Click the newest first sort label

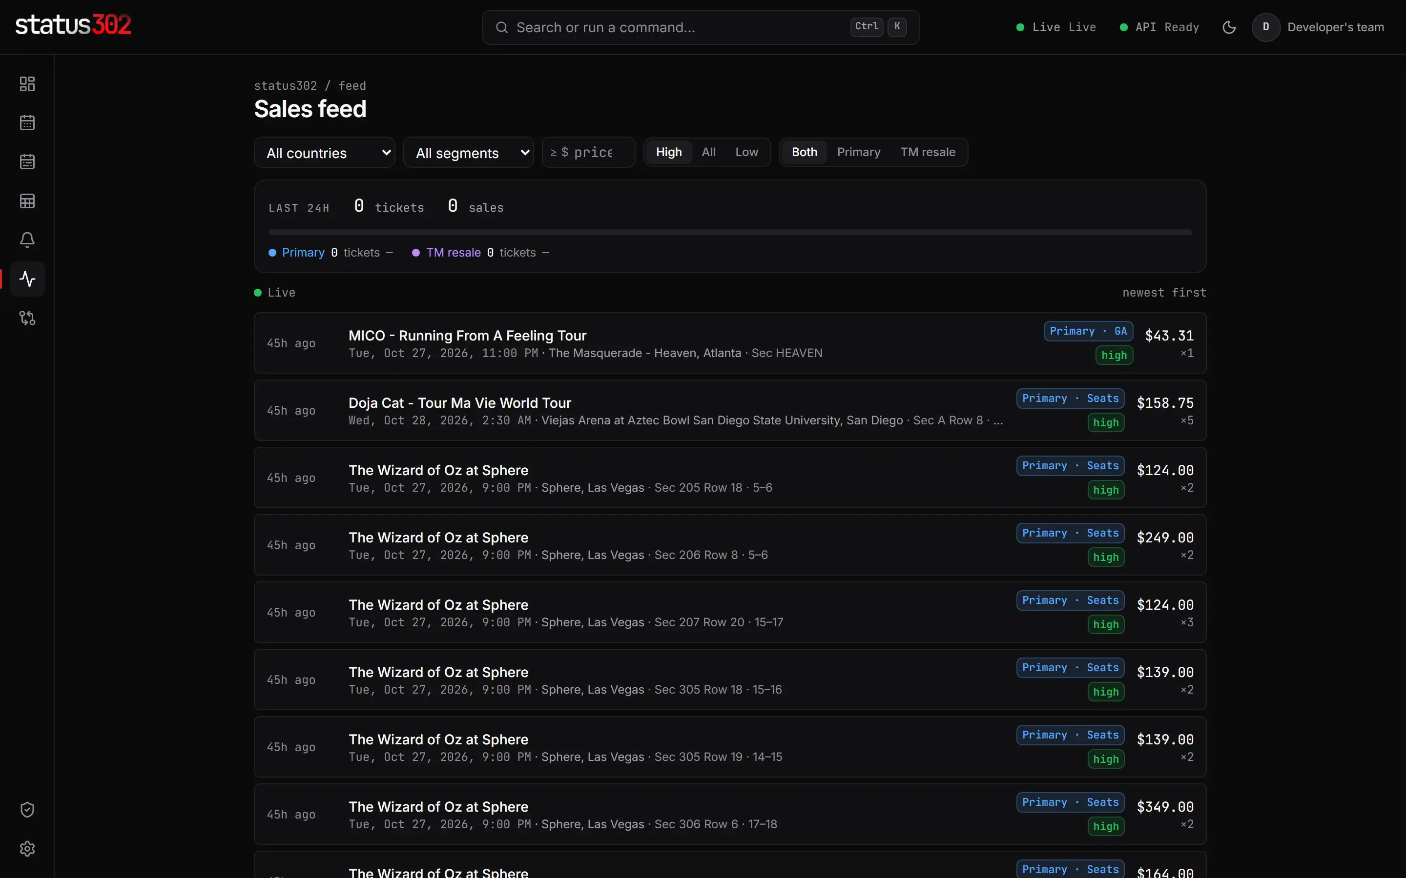click(x=1164, y=293)
